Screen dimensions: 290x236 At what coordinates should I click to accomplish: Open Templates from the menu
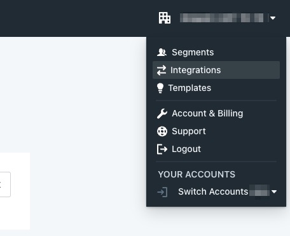point(216,88)
